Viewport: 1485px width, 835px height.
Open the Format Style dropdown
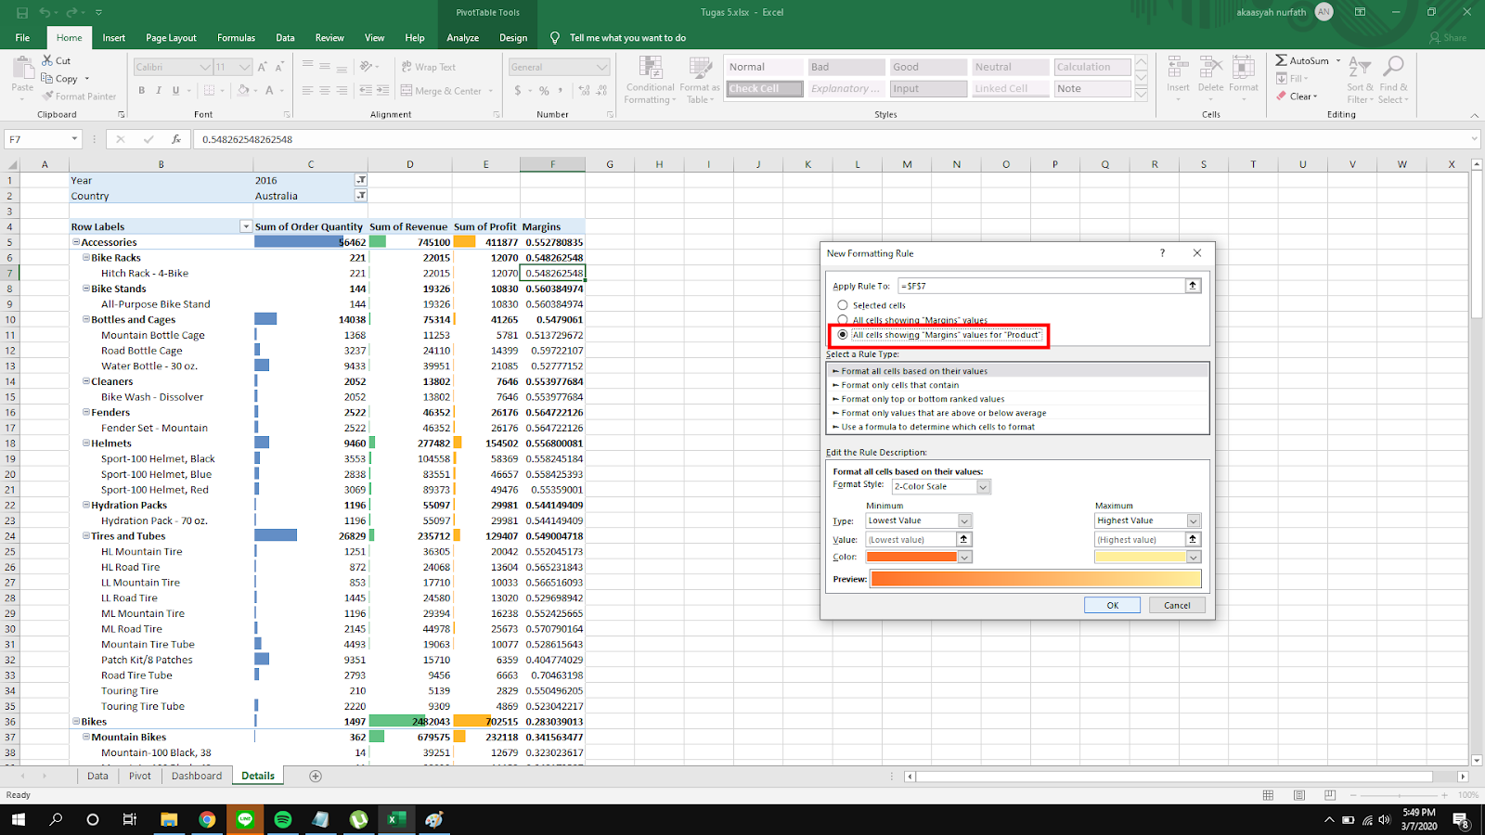pos(983,487)
